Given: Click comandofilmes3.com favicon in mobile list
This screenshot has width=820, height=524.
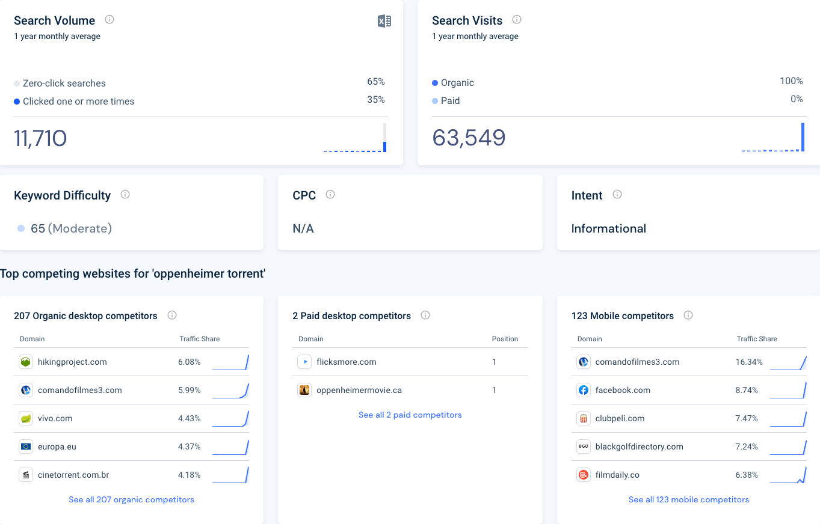Looking at the screenshot, I should pyautogui.click(x=583, y=362).
